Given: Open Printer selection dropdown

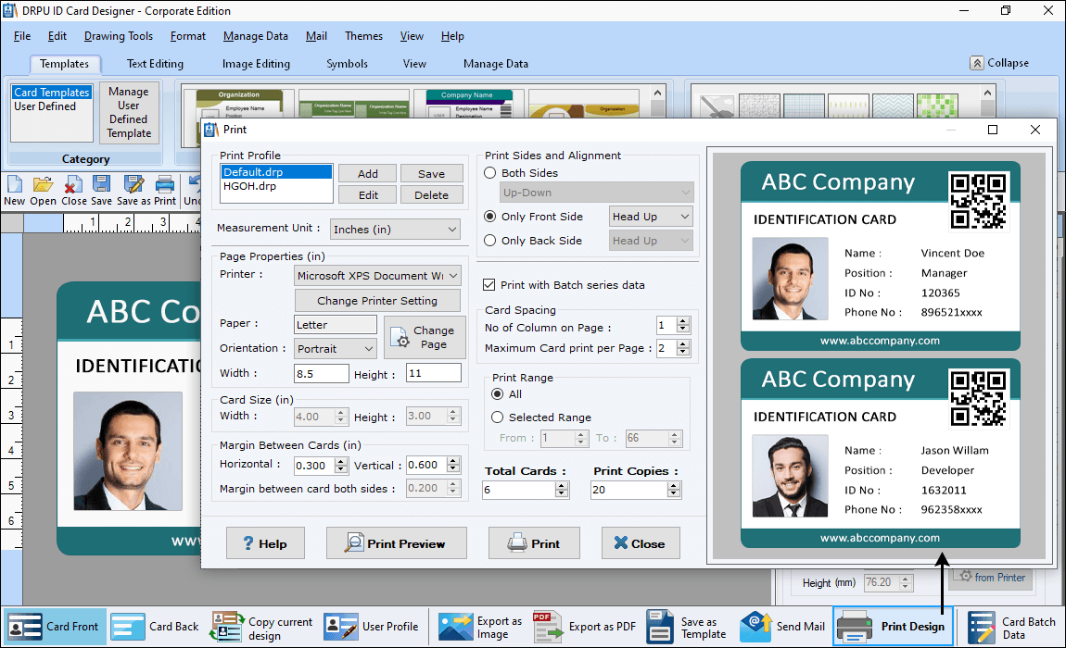Looking at the screenshot, I should click(x=377, y=276).
